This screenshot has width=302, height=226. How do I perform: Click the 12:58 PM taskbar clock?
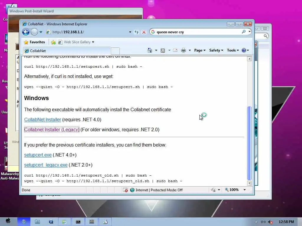click(286, 222)
